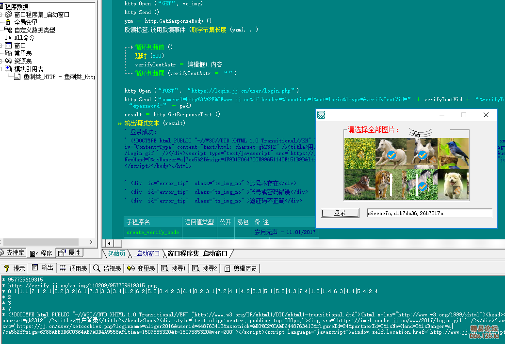This screenshot has height=344, width=505.
Task: Click the 常量表 constants table icon
Action: point(8,53)
